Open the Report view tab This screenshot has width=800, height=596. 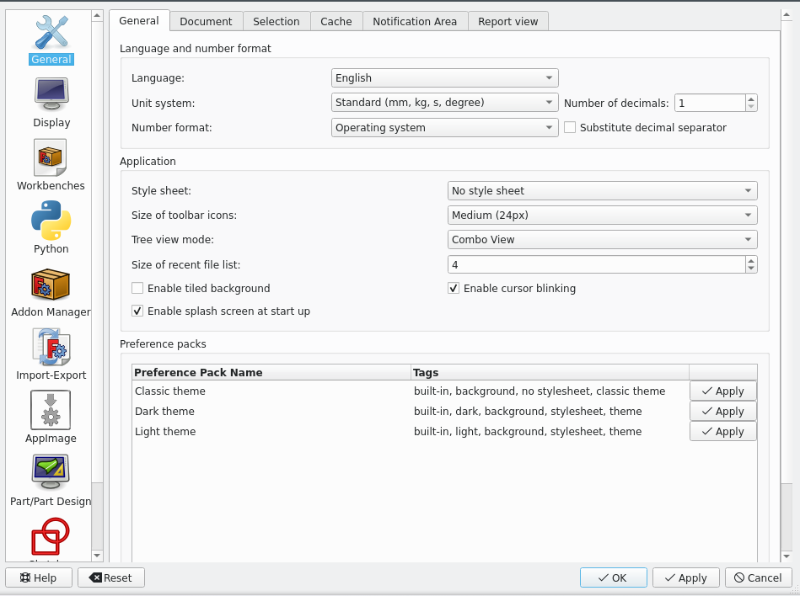point(507,22)
